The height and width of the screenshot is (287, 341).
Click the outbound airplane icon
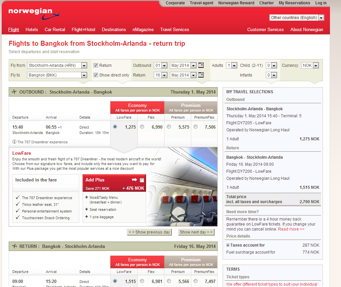click(x=14, y=92)
